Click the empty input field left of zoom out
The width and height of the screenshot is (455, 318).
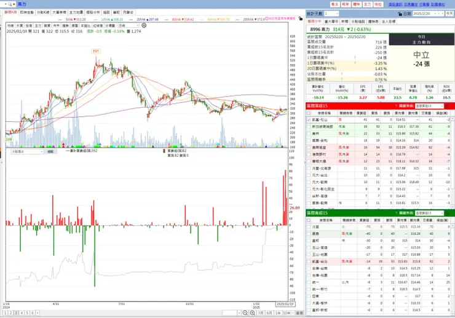(230, 313)
